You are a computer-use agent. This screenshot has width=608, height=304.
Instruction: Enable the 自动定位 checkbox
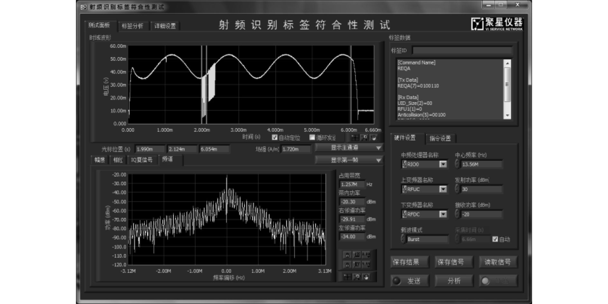(x=274, y=138)
